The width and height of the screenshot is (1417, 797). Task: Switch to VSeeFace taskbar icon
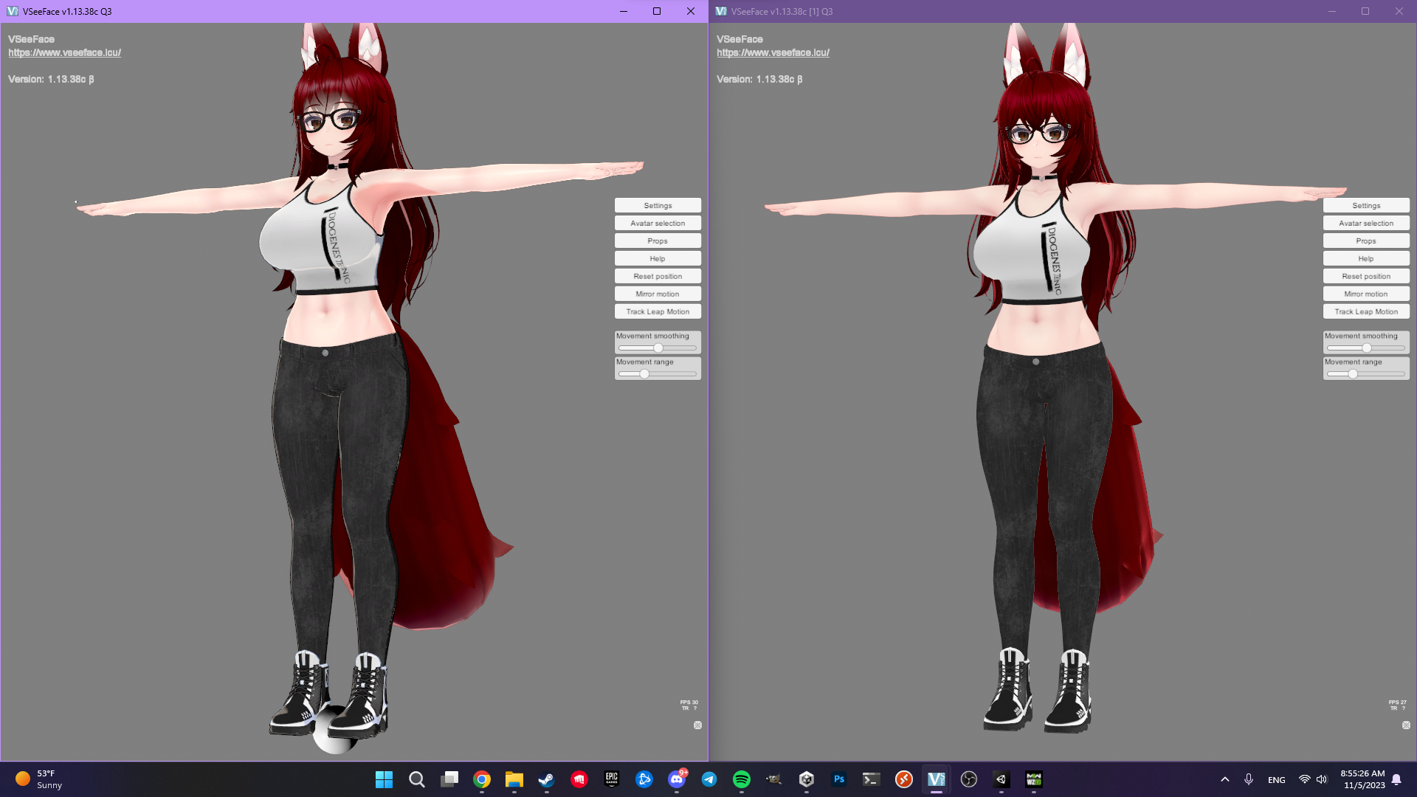tap(937, 779)
